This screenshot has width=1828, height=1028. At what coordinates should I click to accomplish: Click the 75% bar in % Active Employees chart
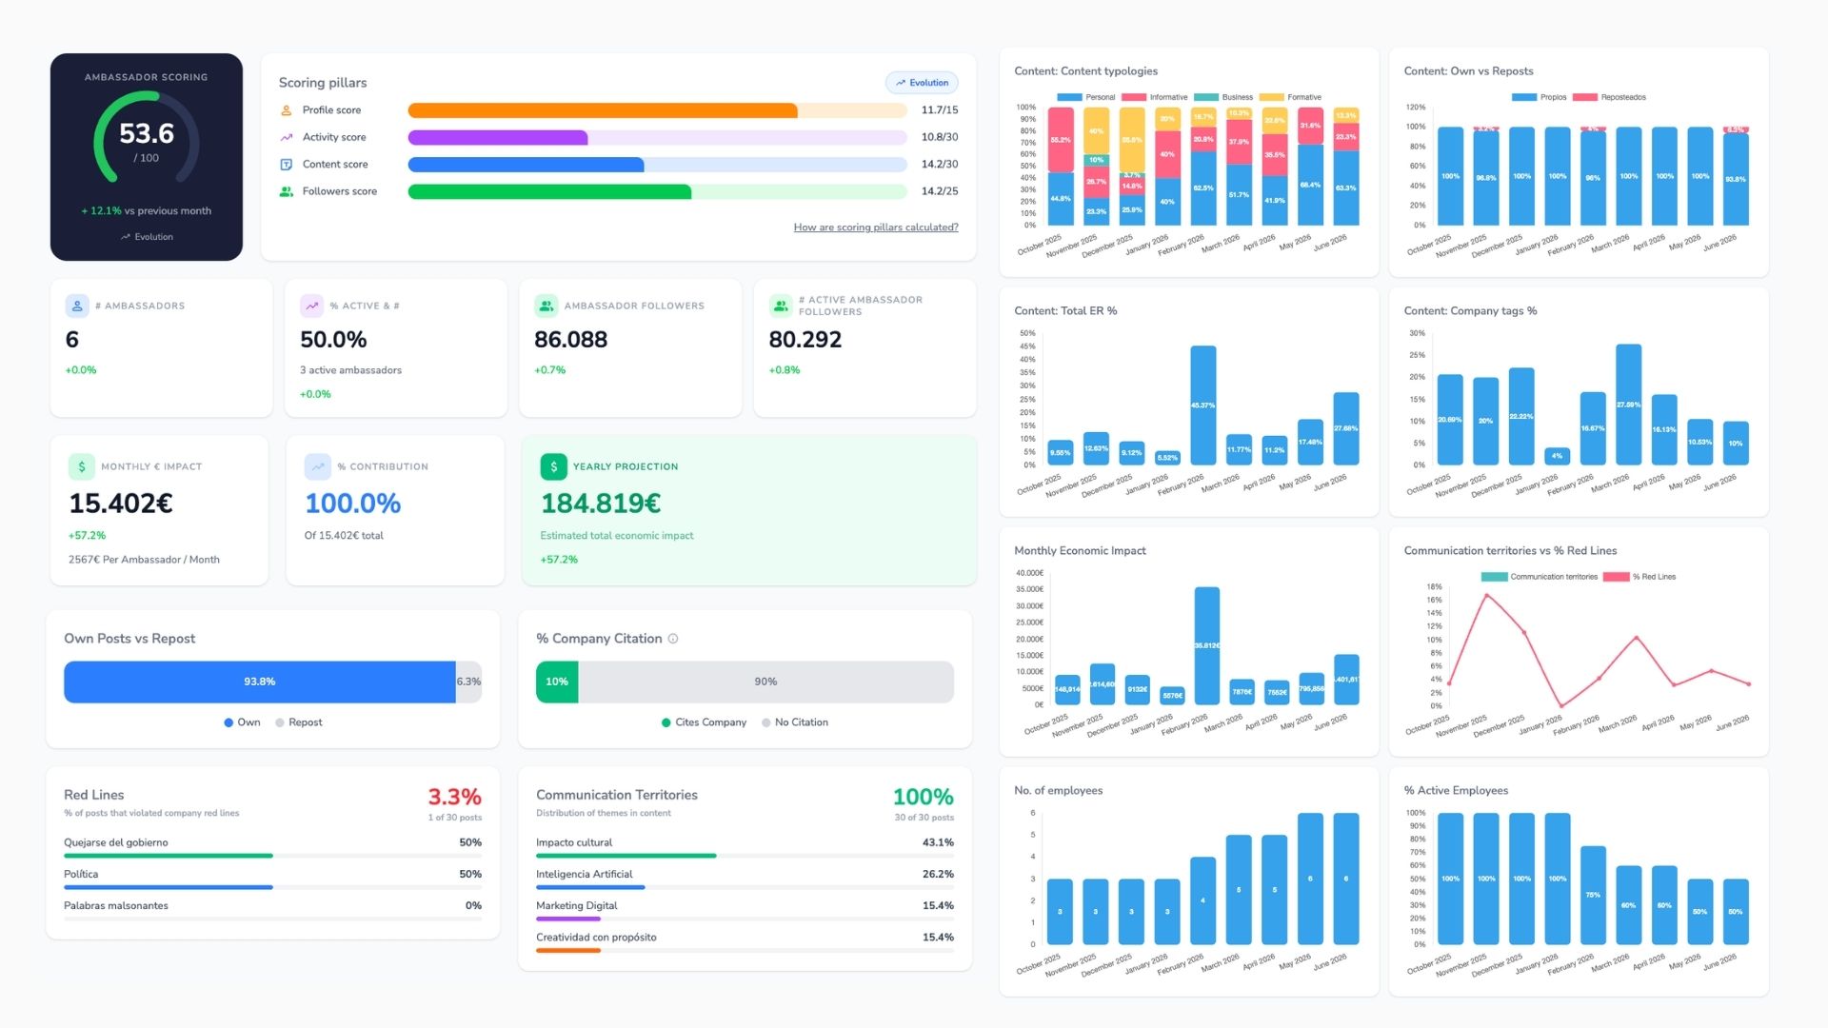[1593, 895]
